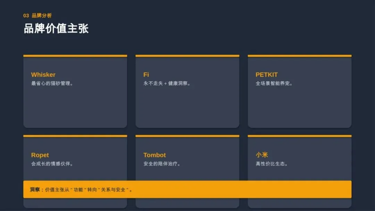Screen dimensions: 375x211
Task: Click the orange insight banner starting with '洞察'
Action: click(x=187, y=189)
